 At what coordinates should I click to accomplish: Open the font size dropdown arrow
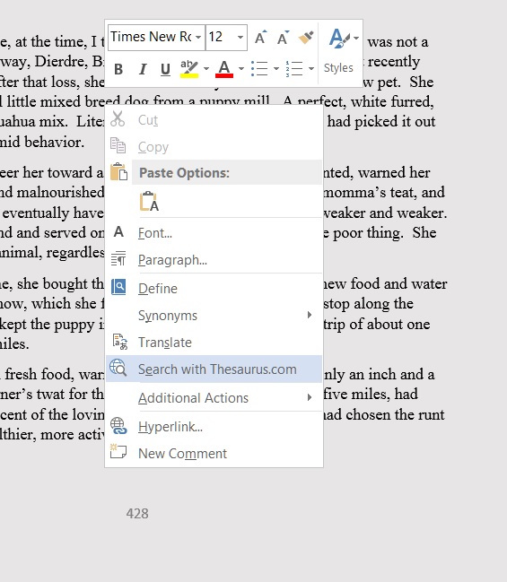(x=240, y=37)
